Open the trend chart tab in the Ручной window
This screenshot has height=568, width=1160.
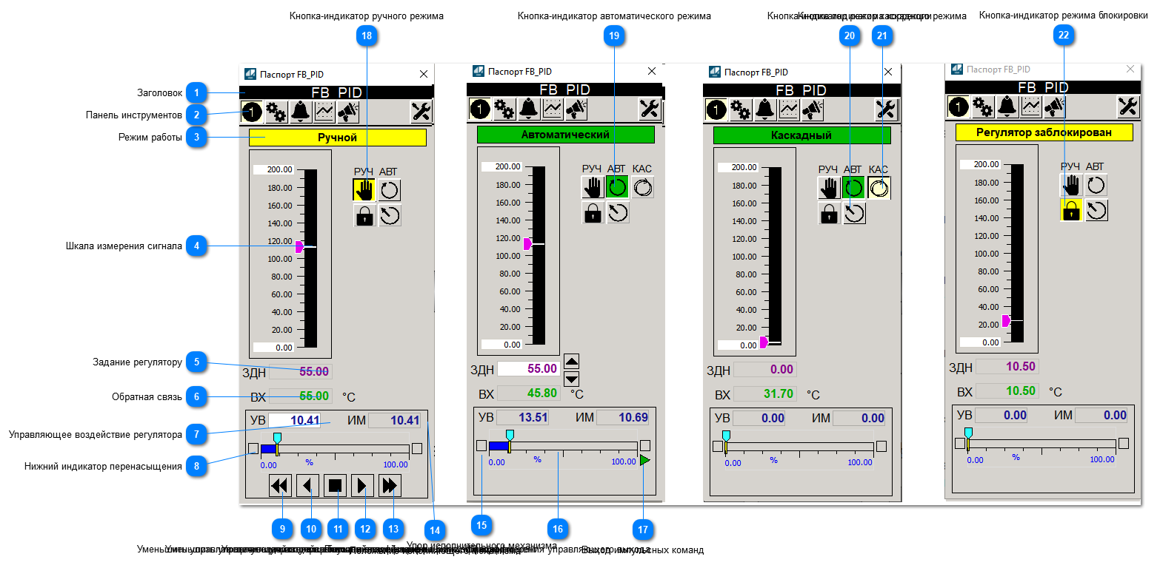coord(324,112)
